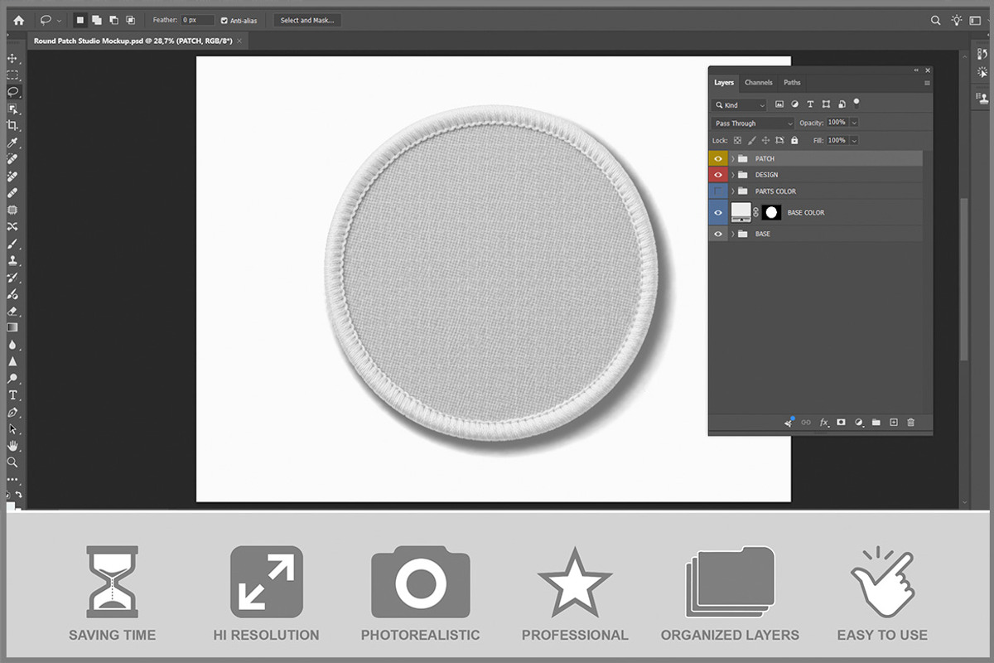994x663 pixels.
Task: Swap foreground and background colors
Action: pos(18,495)
